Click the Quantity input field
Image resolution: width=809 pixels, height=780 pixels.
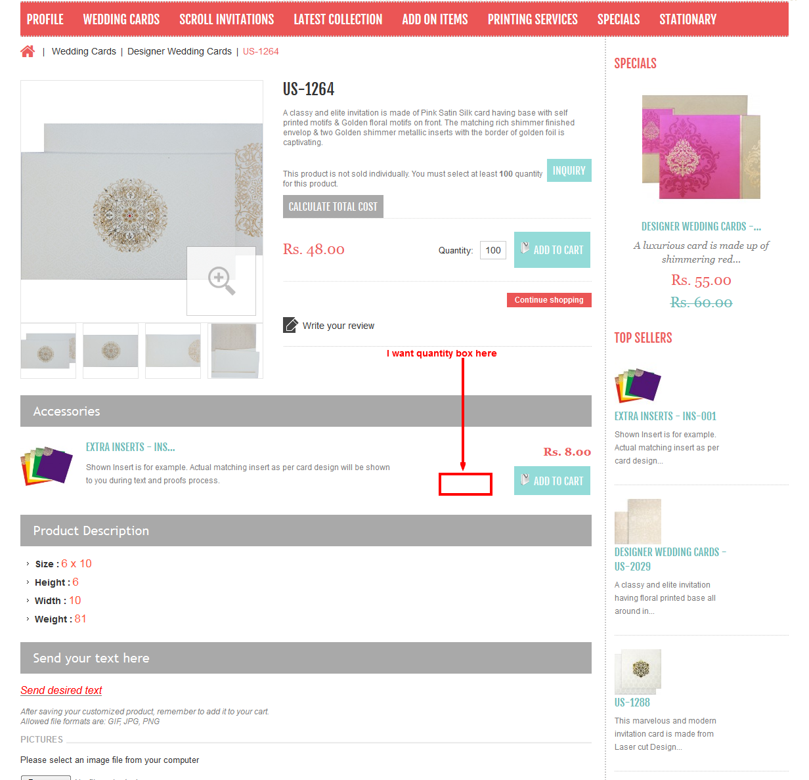click(x=493, y=250)
